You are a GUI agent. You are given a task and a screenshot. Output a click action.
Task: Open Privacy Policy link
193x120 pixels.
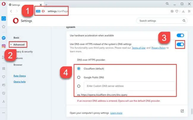tap(159, 48)
